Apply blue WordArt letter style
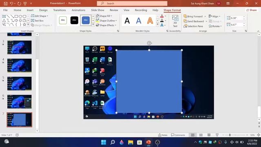The image size is (261, 147). pos(139,21)
